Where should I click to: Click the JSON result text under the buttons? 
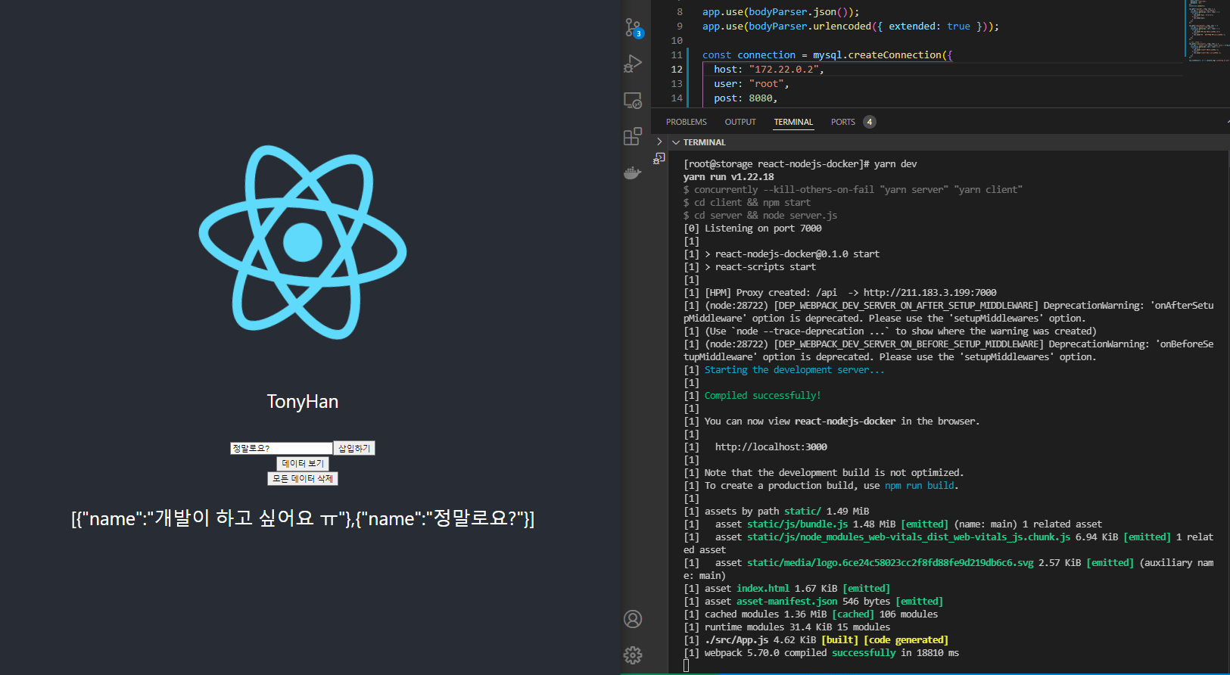[303, 518]
